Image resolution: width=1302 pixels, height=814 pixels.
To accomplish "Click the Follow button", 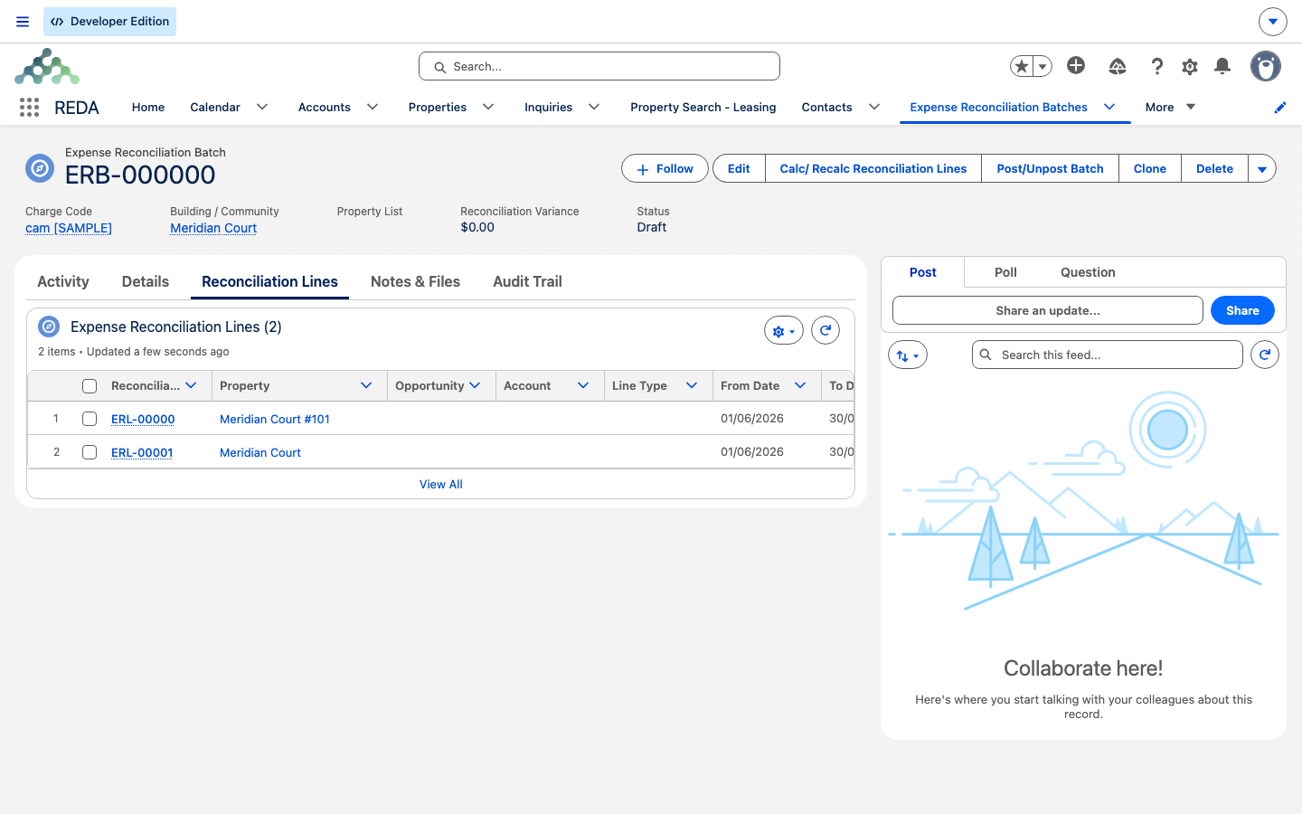I will [x=665, y=168].
